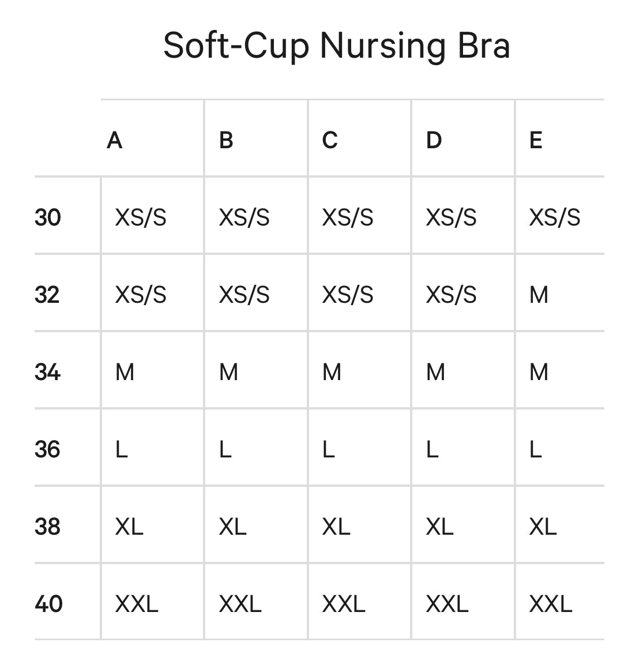Click the cup size E column header

tap(536, 140)
